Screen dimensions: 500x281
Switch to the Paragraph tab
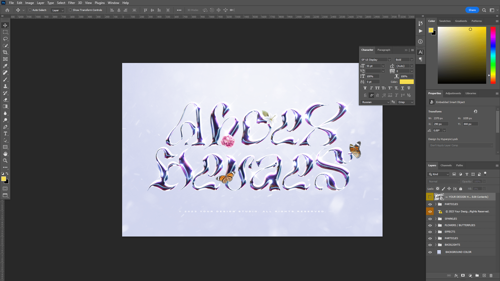coord(384,50)
